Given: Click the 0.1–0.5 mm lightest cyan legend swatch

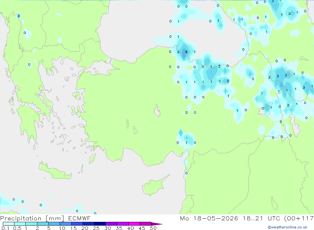Looking at the screenshot, I should tap(8, 224).
